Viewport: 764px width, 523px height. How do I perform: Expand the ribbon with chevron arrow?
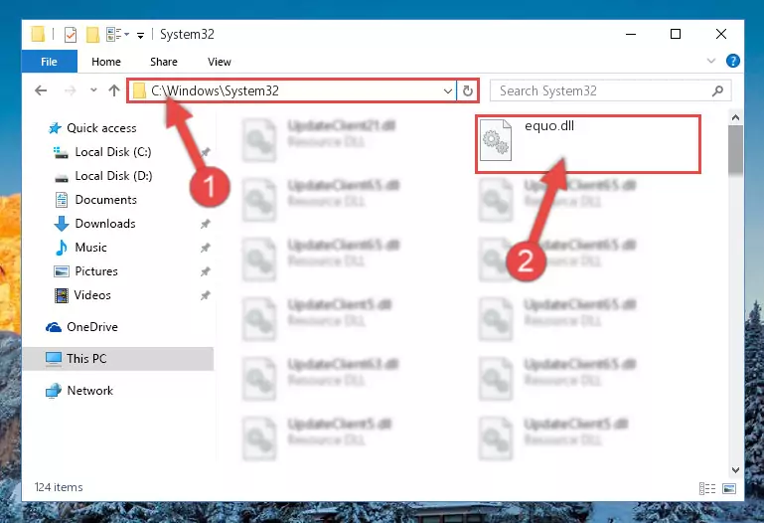711,61
